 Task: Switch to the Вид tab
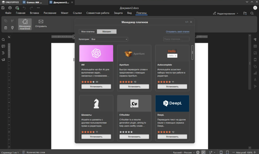coord(129,13)
